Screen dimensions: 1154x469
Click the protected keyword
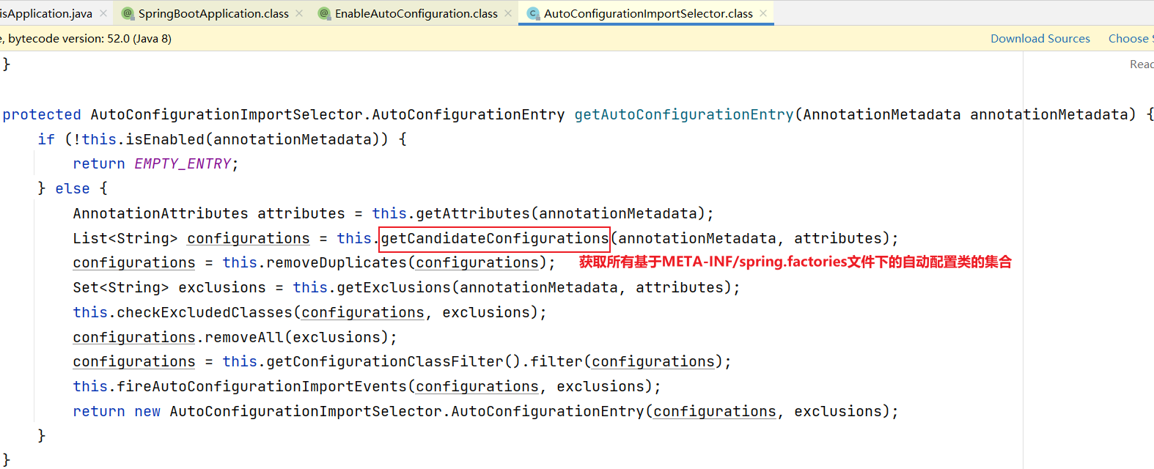[42, 114]
